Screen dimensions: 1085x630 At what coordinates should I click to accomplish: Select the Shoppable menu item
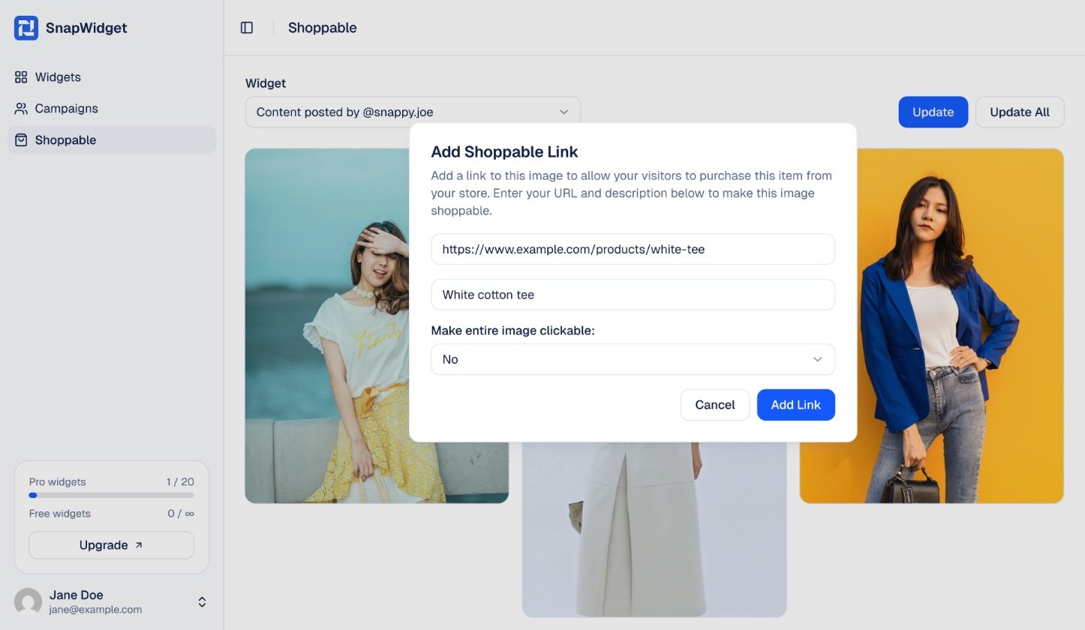tap(112, 140)
